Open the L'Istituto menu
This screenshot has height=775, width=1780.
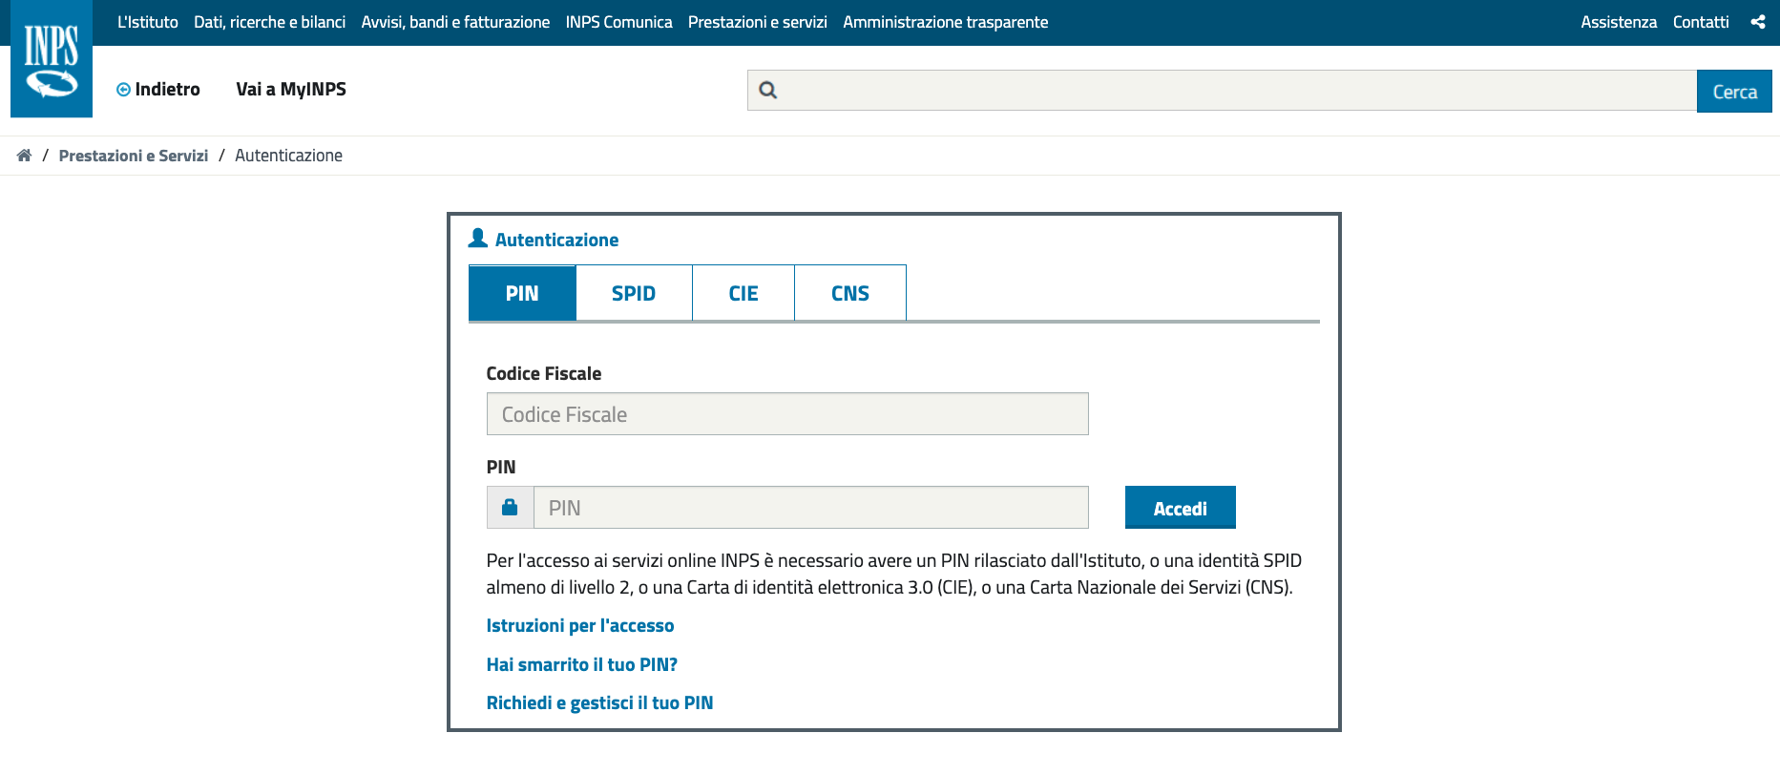[148, 22]
